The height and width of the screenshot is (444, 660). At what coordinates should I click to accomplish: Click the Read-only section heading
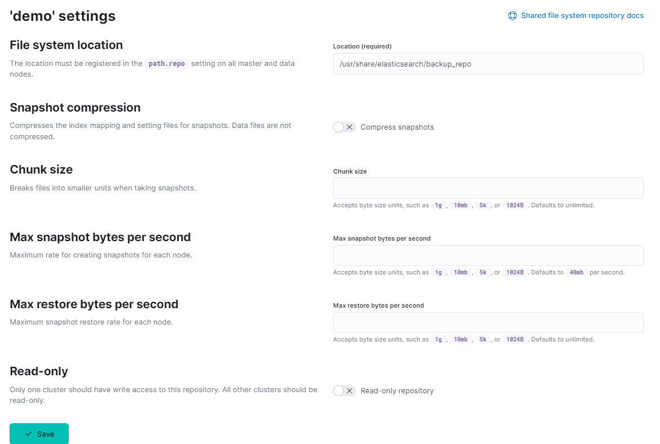point(39,371)
